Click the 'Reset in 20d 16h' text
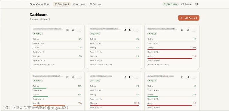Image resolution: width=229 pixels, height=111 pixels. [x=154, y=108]
